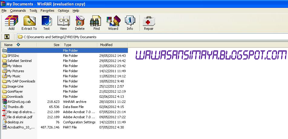Screen dimensions: 288x139
Task: Click 'Configuration Settings' type text
Action: coord(79,122)
